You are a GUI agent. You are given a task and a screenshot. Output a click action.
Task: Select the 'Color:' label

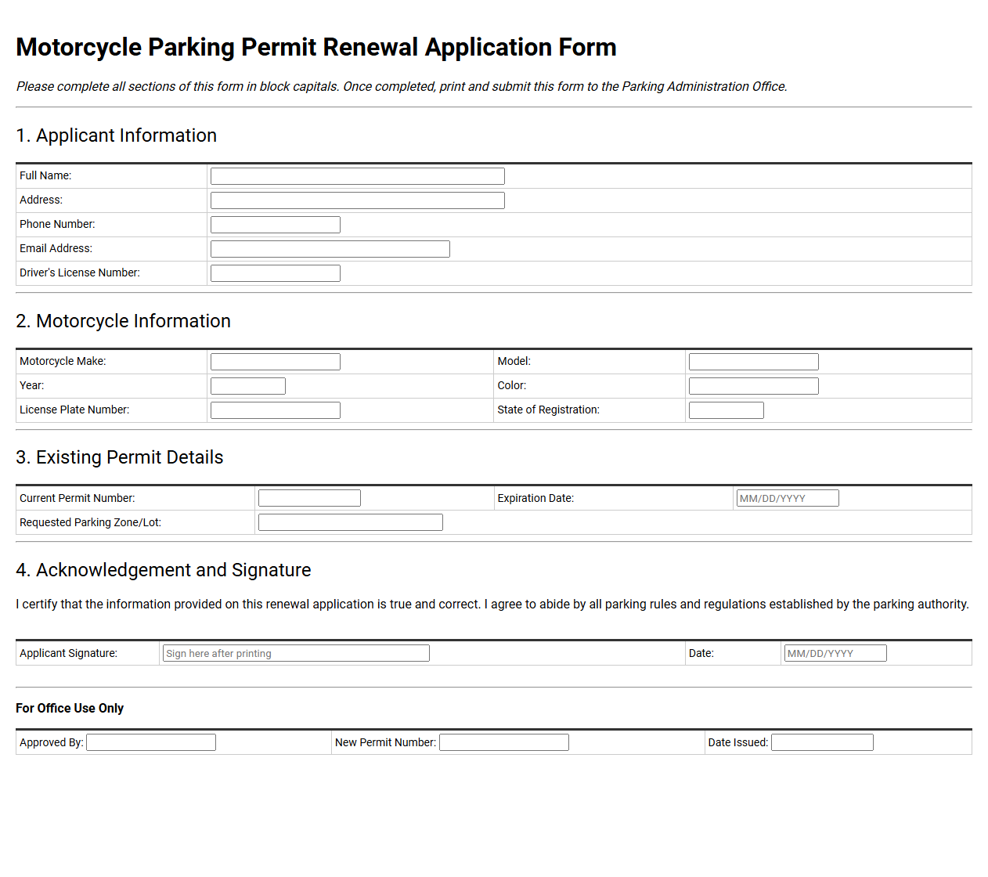coord(512,385)
